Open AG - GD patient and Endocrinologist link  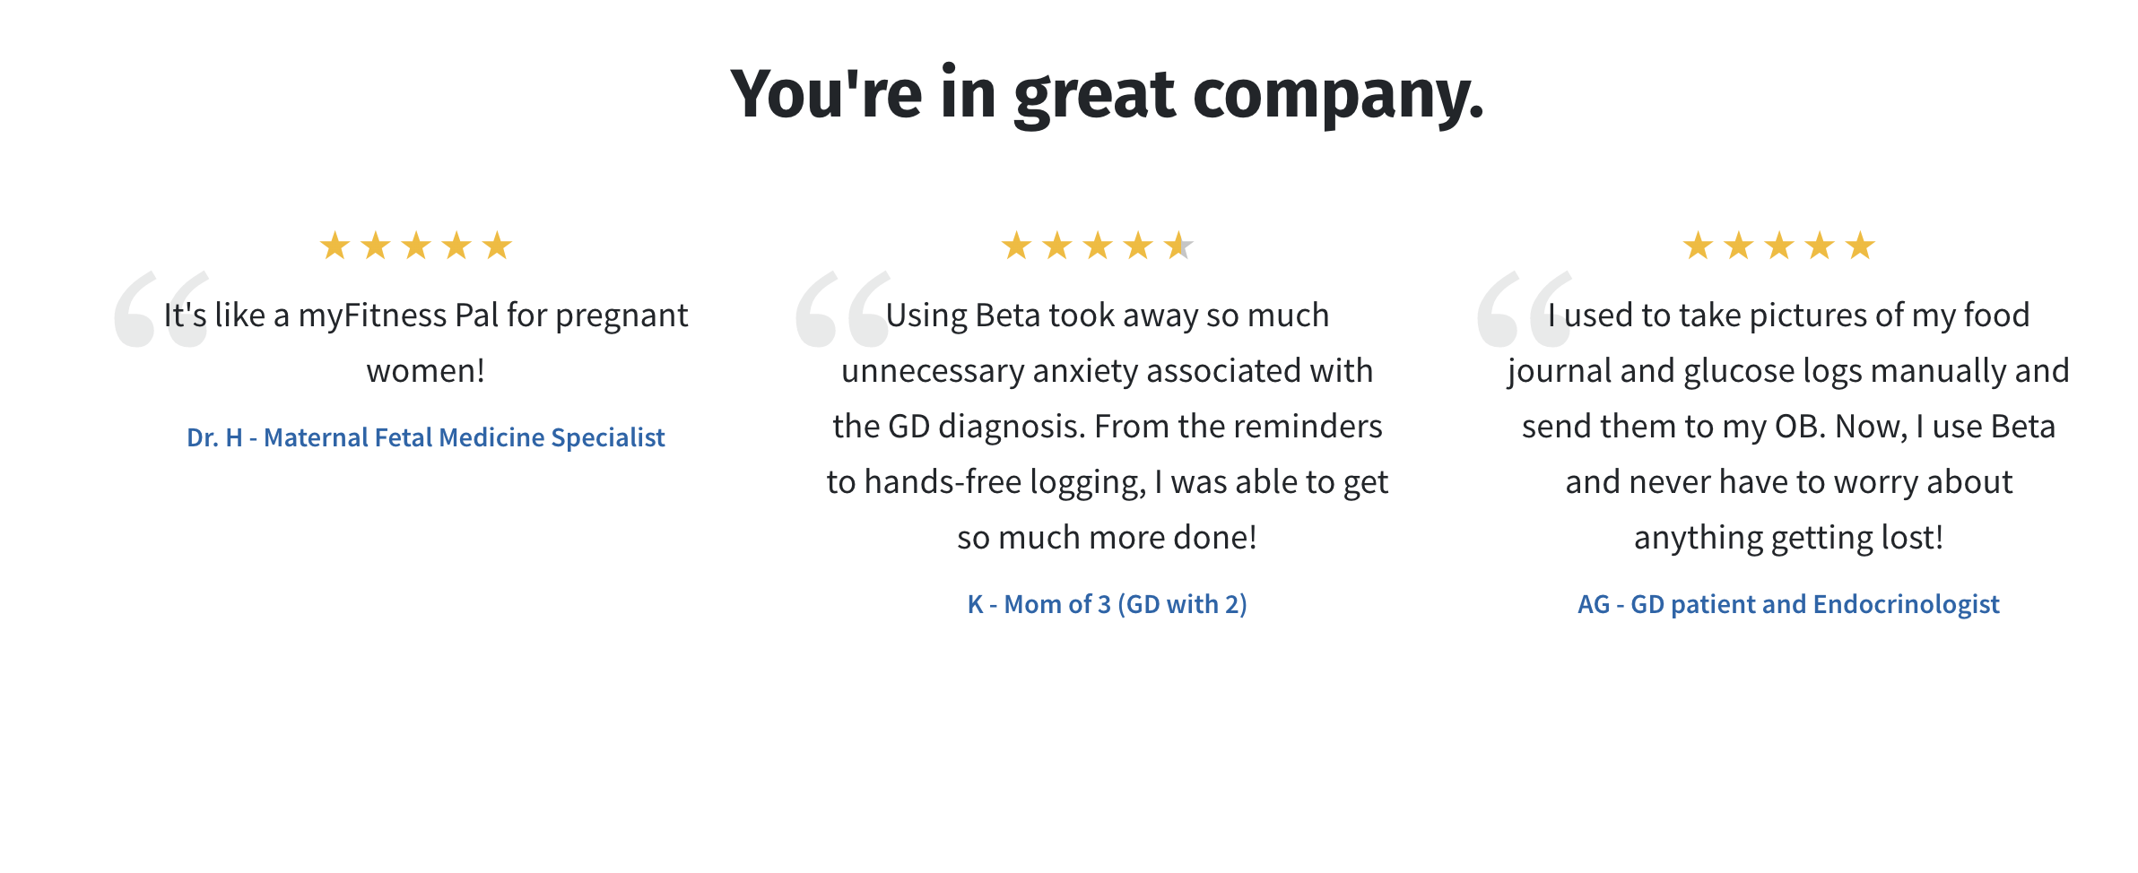pyautogui.click(x=1789, y=604)
